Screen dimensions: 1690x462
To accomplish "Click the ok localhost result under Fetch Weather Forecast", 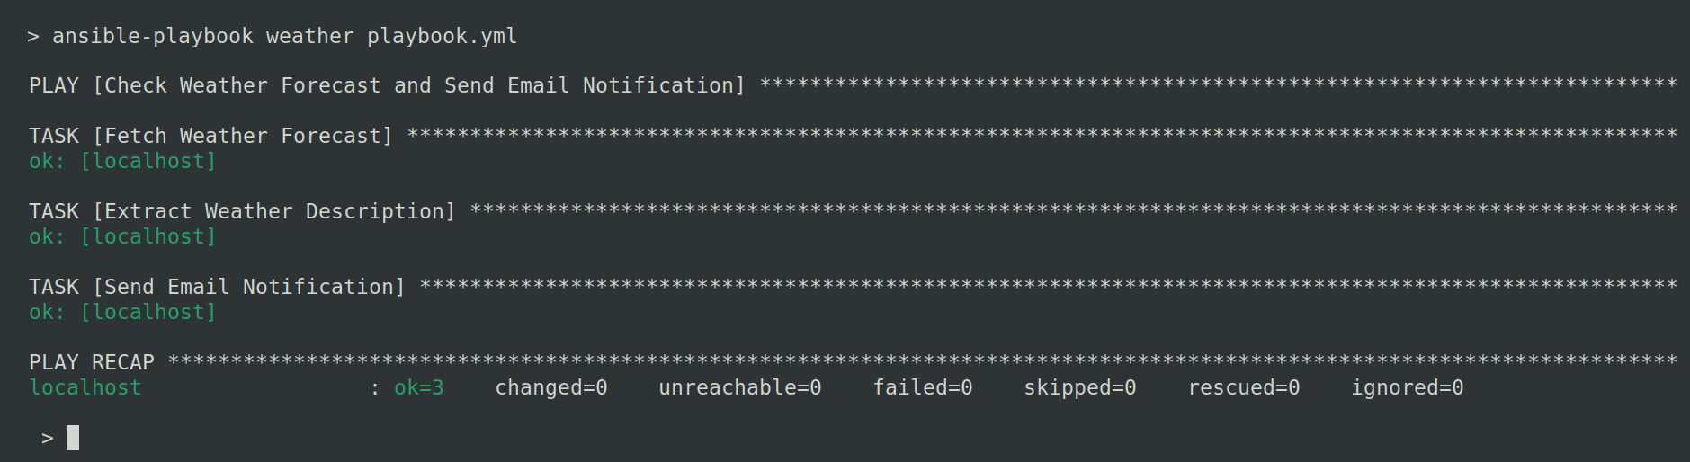I will (122, 161).
